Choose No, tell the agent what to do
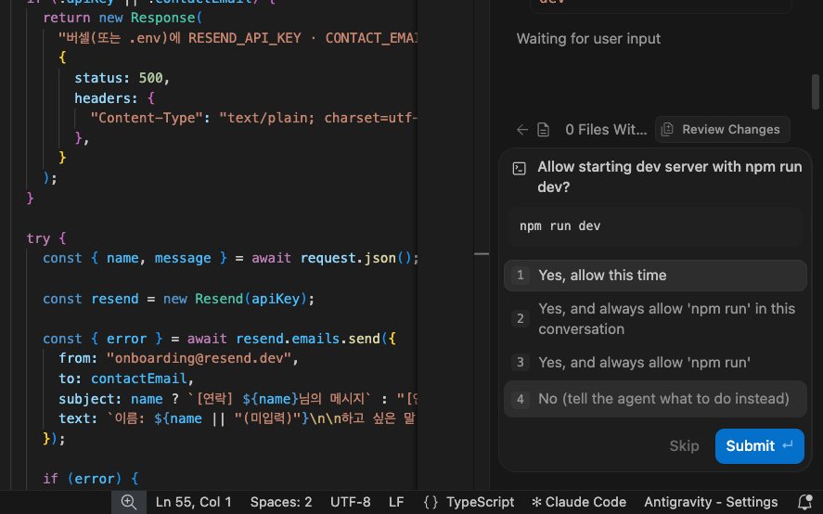 click(655, 399)
